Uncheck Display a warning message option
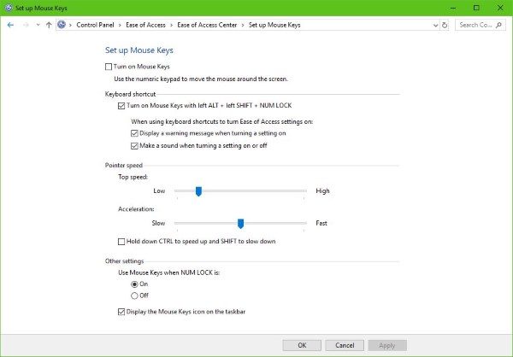 134,133
